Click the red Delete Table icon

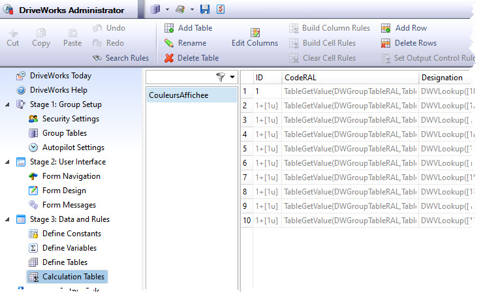169,58
